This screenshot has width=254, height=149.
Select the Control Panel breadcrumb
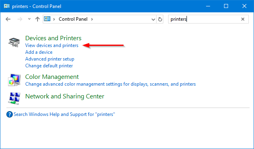pyautogui.click(x=73, y=19)
